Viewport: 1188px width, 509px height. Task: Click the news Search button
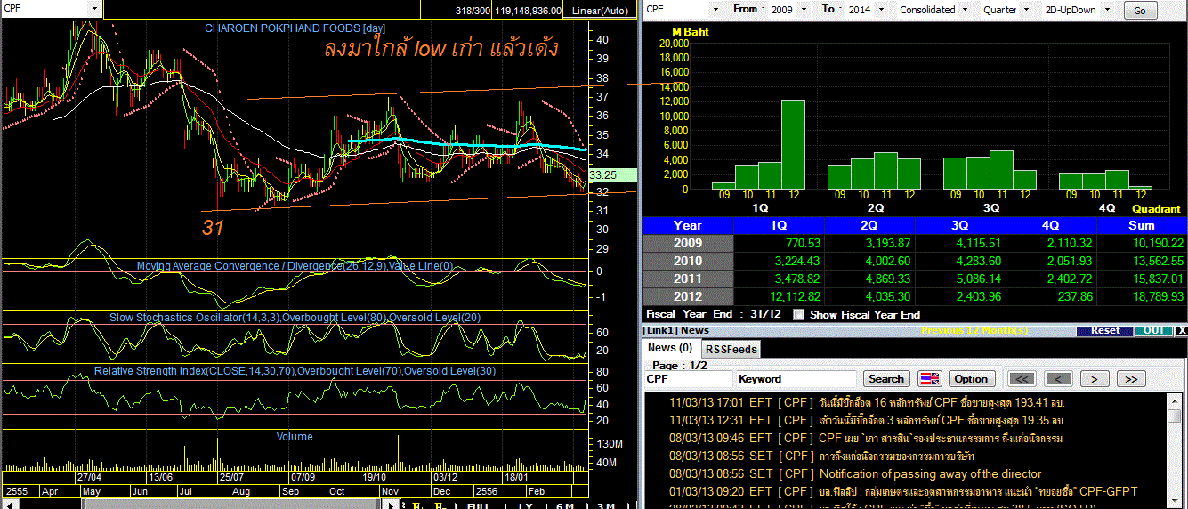[x=886, y=379]
